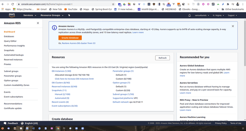The width and height of the screenshot is (246, 131).
Task: Show more bookmarks via double chevron
Action: (218, 9)
